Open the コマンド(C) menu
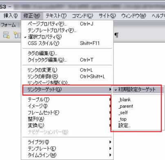This screenshot has height=160, width=165. [82, 16]
